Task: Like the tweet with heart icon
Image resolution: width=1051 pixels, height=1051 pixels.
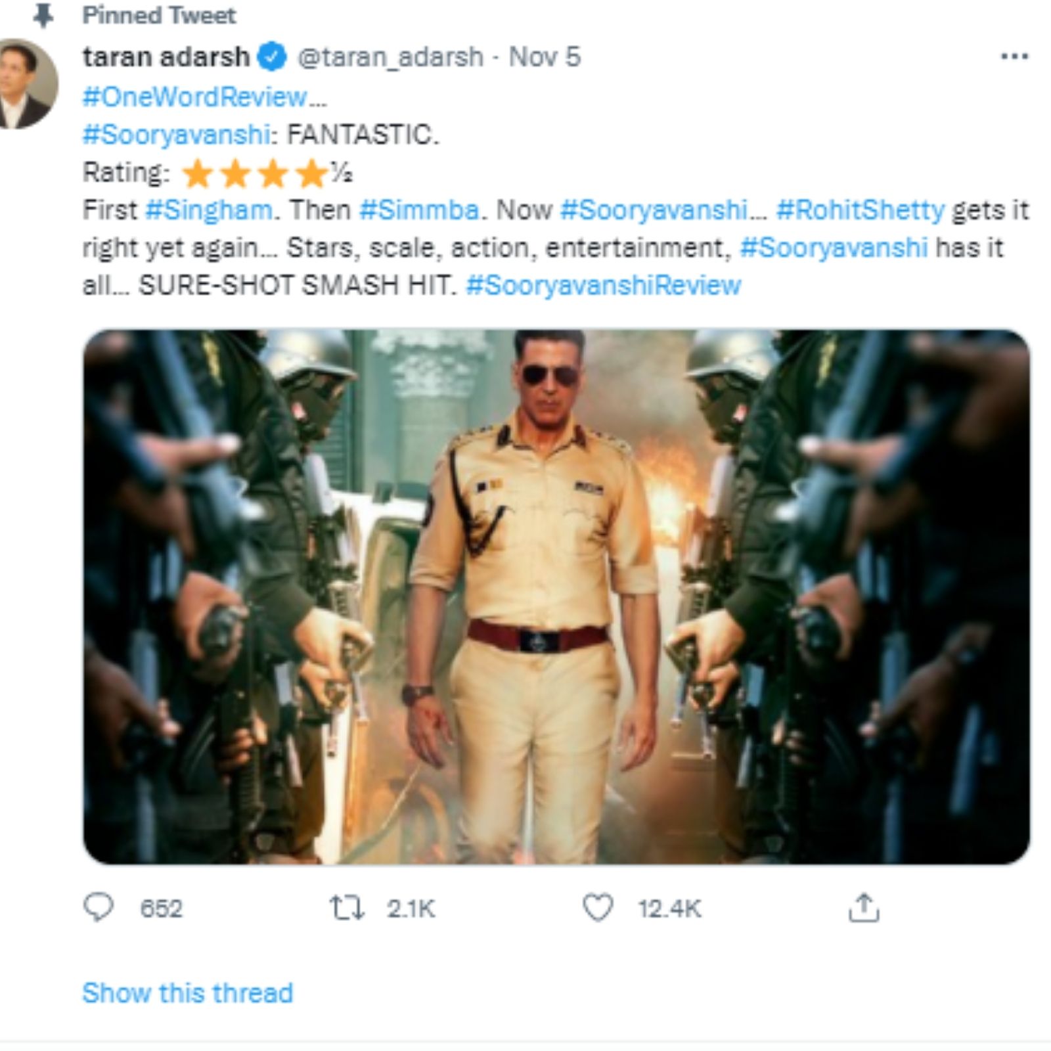Action: pyautogui.click(x=598, y=908)
